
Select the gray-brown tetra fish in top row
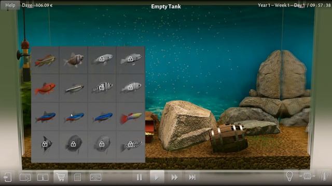pyautogui.click(x=73, y=60)
